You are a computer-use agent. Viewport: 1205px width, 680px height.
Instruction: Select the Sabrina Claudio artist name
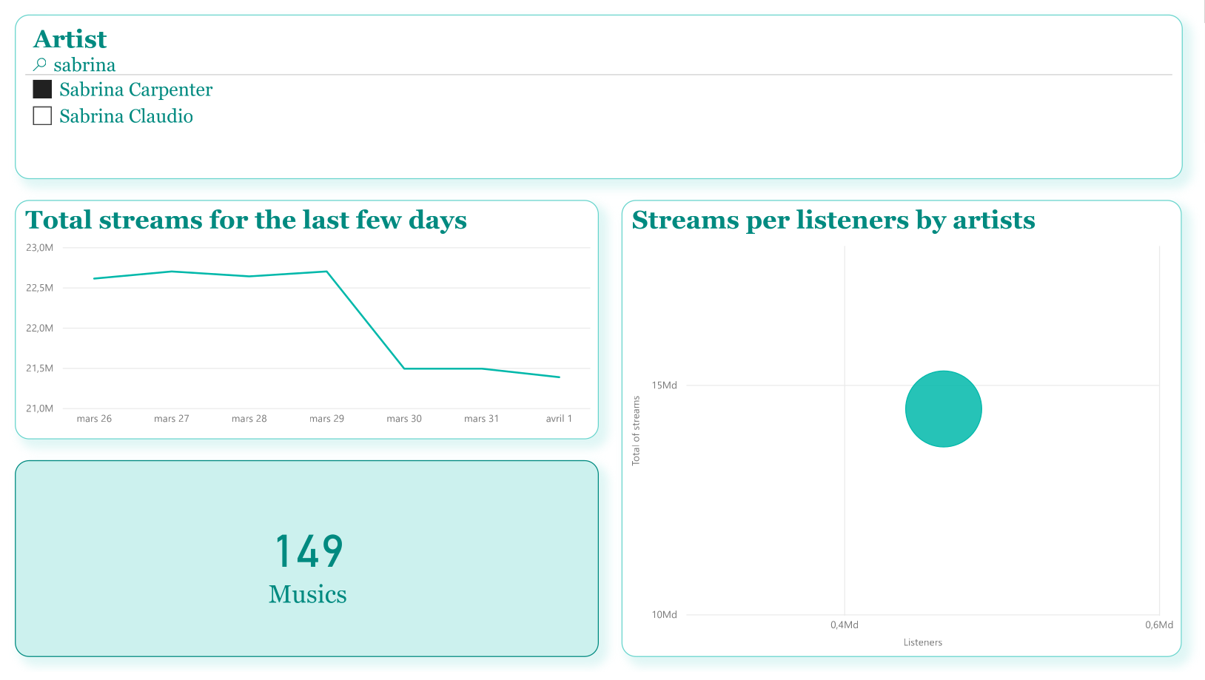pos(126,116)
